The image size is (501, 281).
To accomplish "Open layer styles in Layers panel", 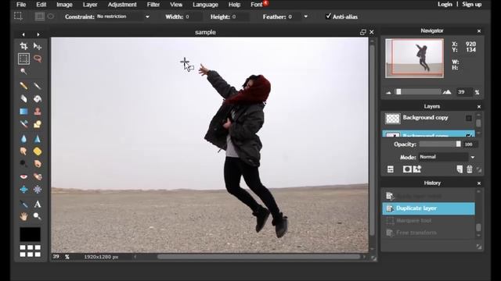I will [417, 169].
